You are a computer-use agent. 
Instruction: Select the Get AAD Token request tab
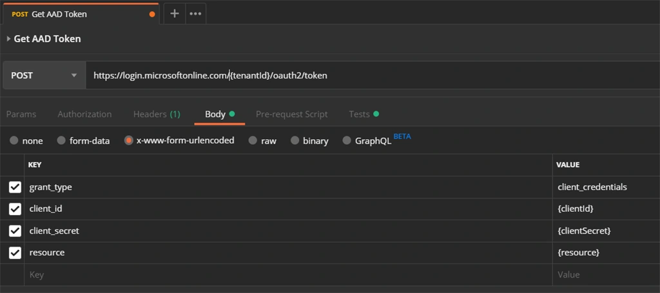[80, 14]
